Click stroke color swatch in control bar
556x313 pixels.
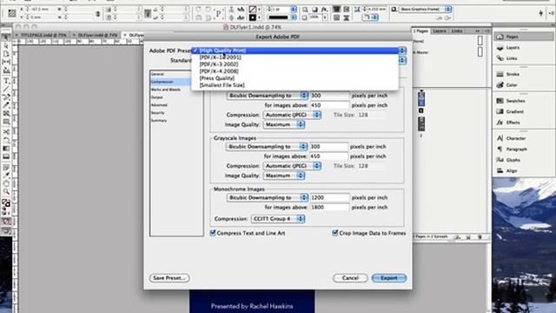[253, 17]
